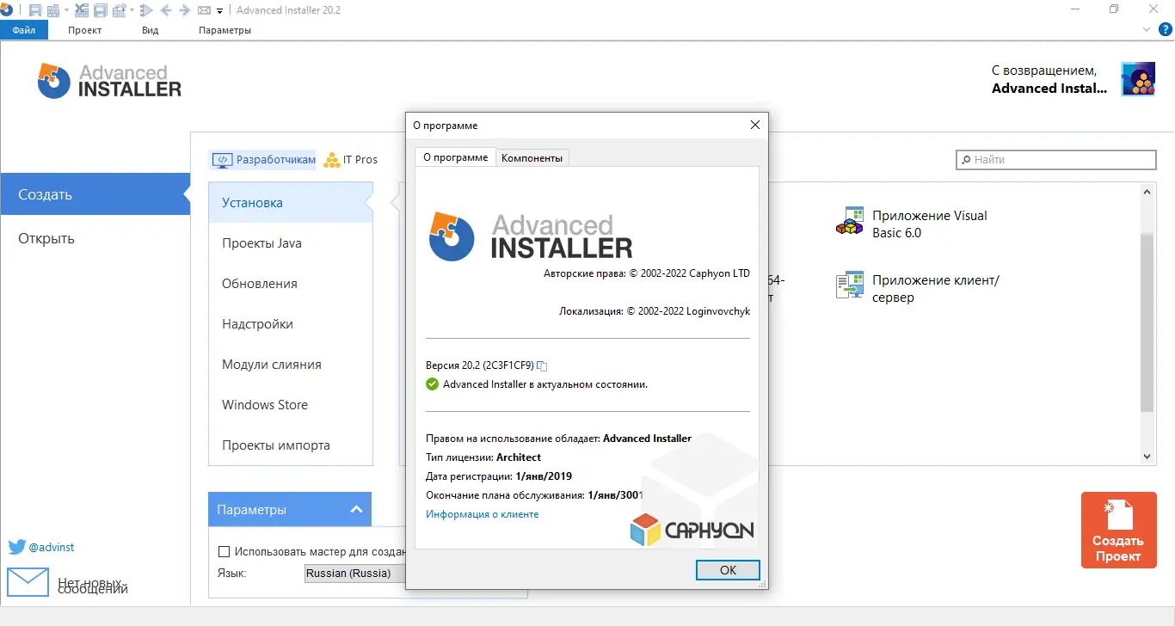Go back with the left arrow icon
This screenshot has height=626, width=1175.
(x=166, y=10)
